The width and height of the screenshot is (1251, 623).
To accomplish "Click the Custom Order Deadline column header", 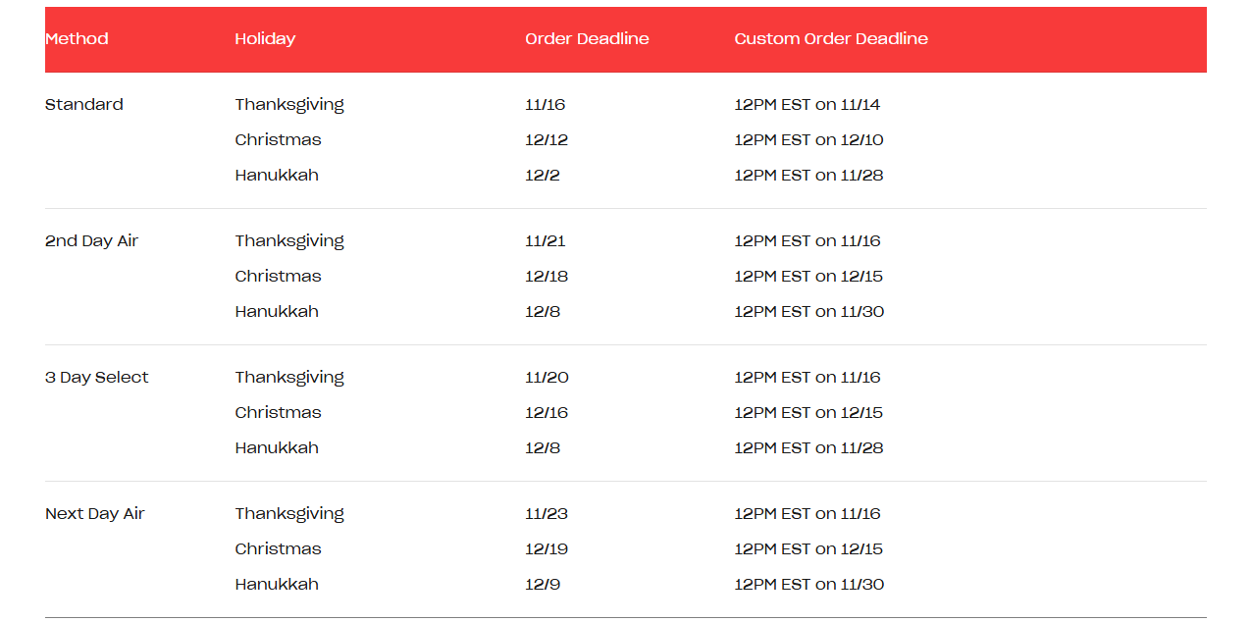I will (x=831, y=39).
